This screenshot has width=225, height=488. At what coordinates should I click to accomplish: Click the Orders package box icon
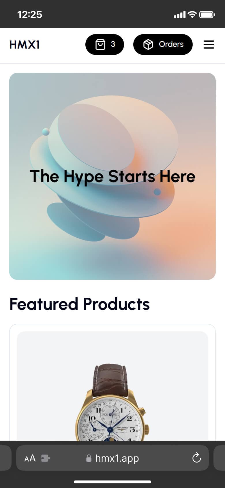click(148, 45)
